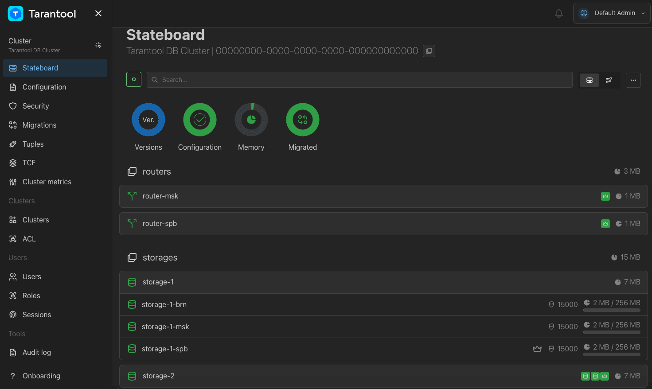Screen dimensions: 652x389
Task: Go to the Security page
Action: (55, 106)
